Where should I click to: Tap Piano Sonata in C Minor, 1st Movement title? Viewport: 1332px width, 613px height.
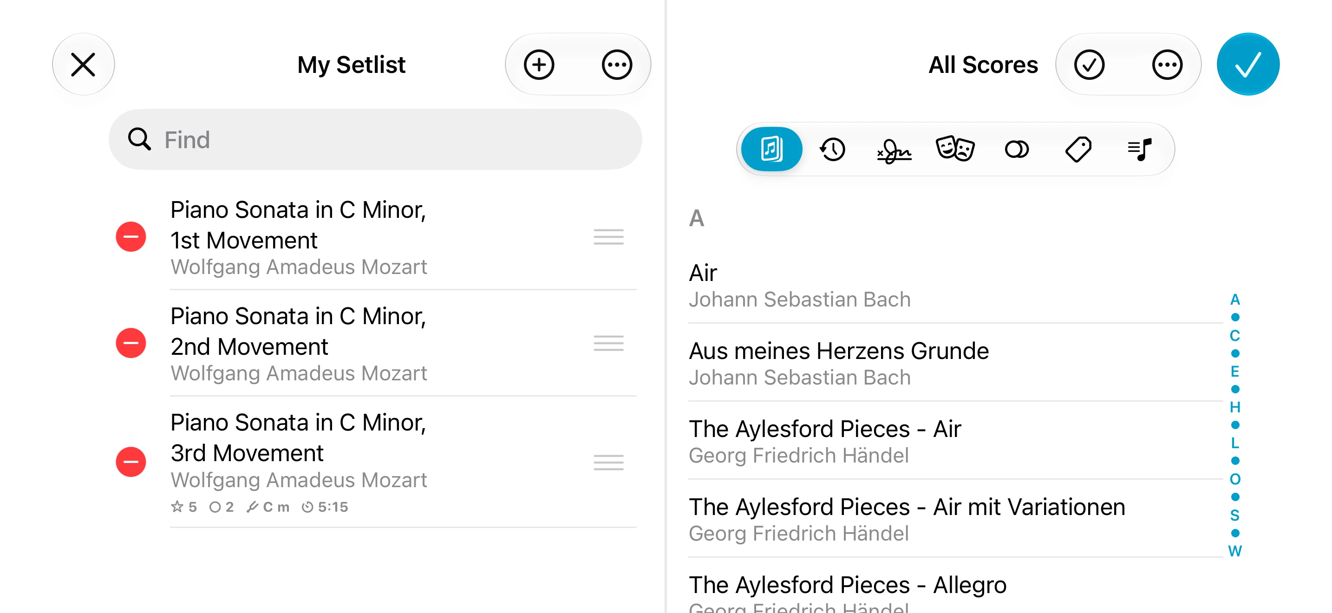[x=298, y=225]
